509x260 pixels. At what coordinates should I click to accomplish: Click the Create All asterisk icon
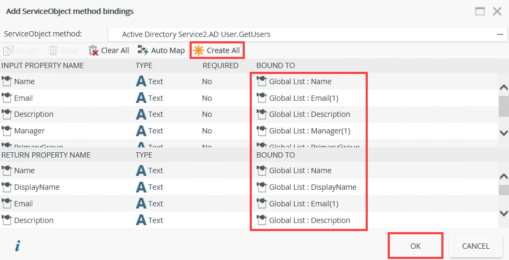(199, 50)
